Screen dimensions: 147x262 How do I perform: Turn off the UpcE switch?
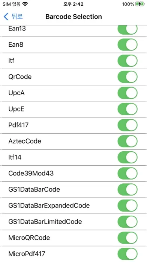point(127,109)
